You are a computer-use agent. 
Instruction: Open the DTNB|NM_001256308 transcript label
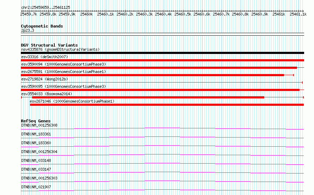click(39, 125)
